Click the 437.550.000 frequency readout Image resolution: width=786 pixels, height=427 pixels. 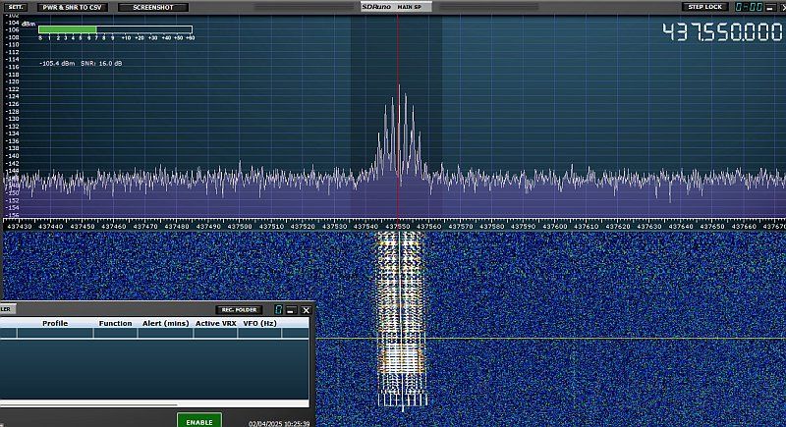(x=722, y=32)
